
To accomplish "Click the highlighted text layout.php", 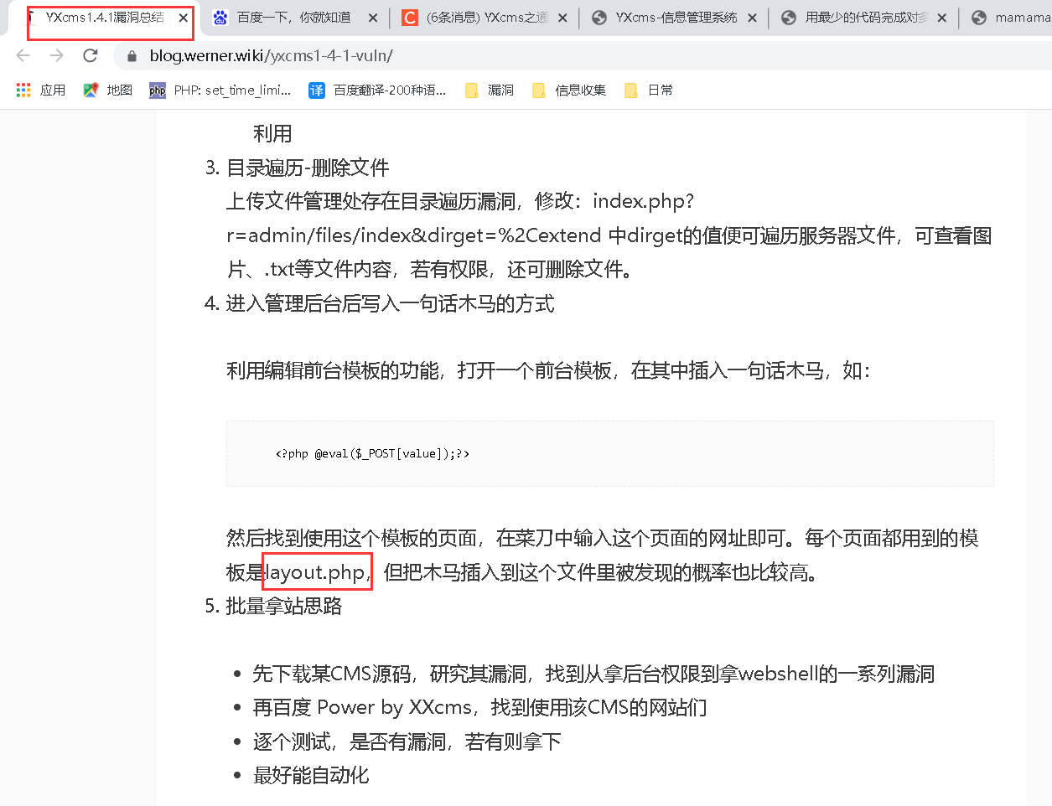I will pos(315,572).
